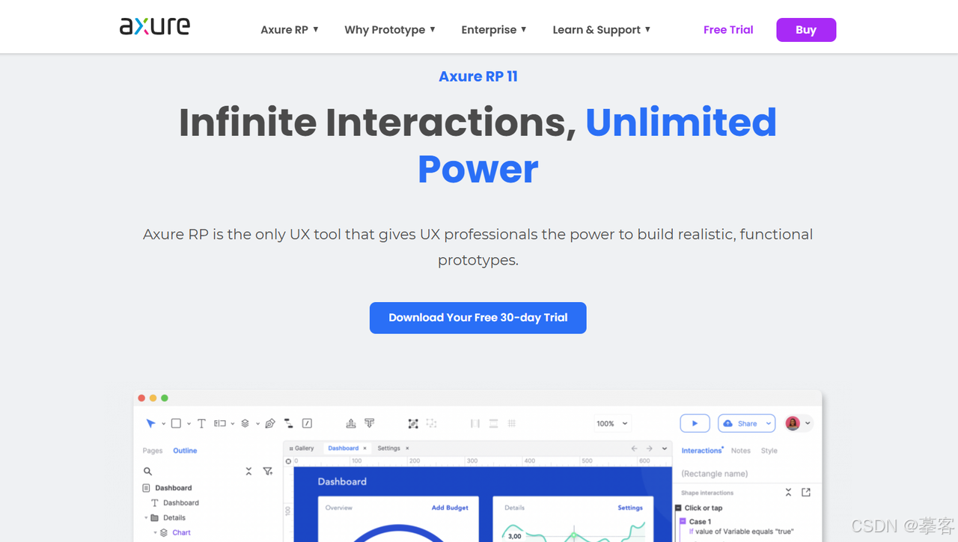This screenshot has width=958, height=542.
Task: Click the forward arrow above canvas
Action: point(650,449)
